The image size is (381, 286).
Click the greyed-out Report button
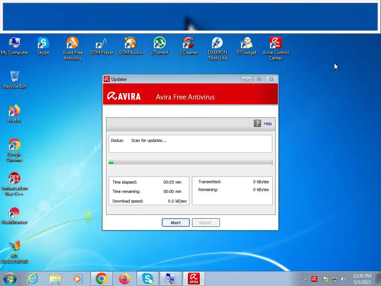point(206,223)
